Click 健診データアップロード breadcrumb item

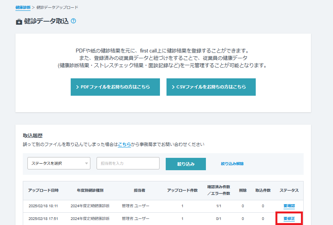click(57, 7)
